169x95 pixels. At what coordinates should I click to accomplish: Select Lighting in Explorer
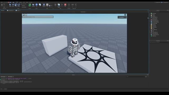[x=154, y=16]
